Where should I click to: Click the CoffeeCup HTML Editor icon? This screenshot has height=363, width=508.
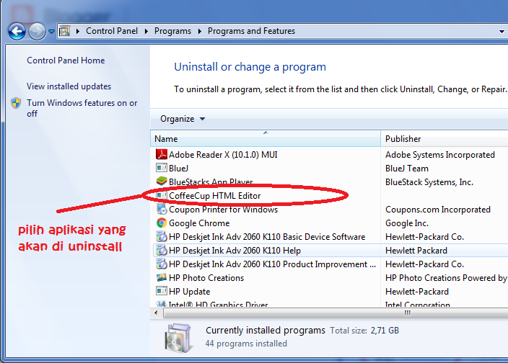(x=162, y=196)
